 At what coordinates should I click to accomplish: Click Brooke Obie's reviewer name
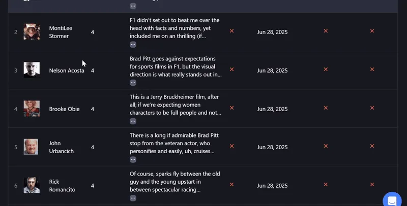click(x=65, y=109)
